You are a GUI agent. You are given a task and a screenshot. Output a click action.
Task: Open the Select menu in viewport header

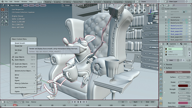coord(31,5)
